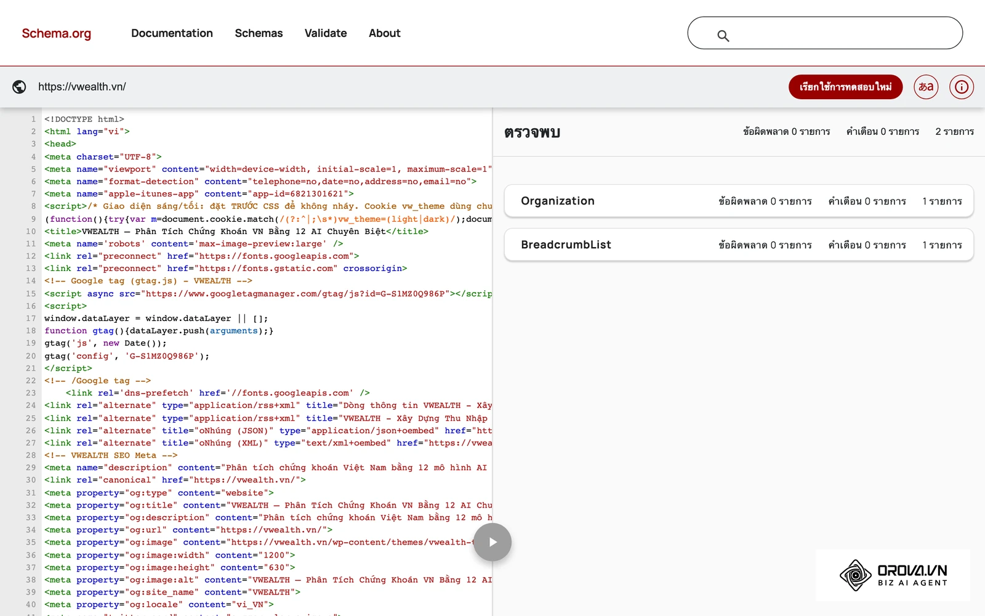Click the info circle icon
This screenshot has width=985, height=616.
962,87
